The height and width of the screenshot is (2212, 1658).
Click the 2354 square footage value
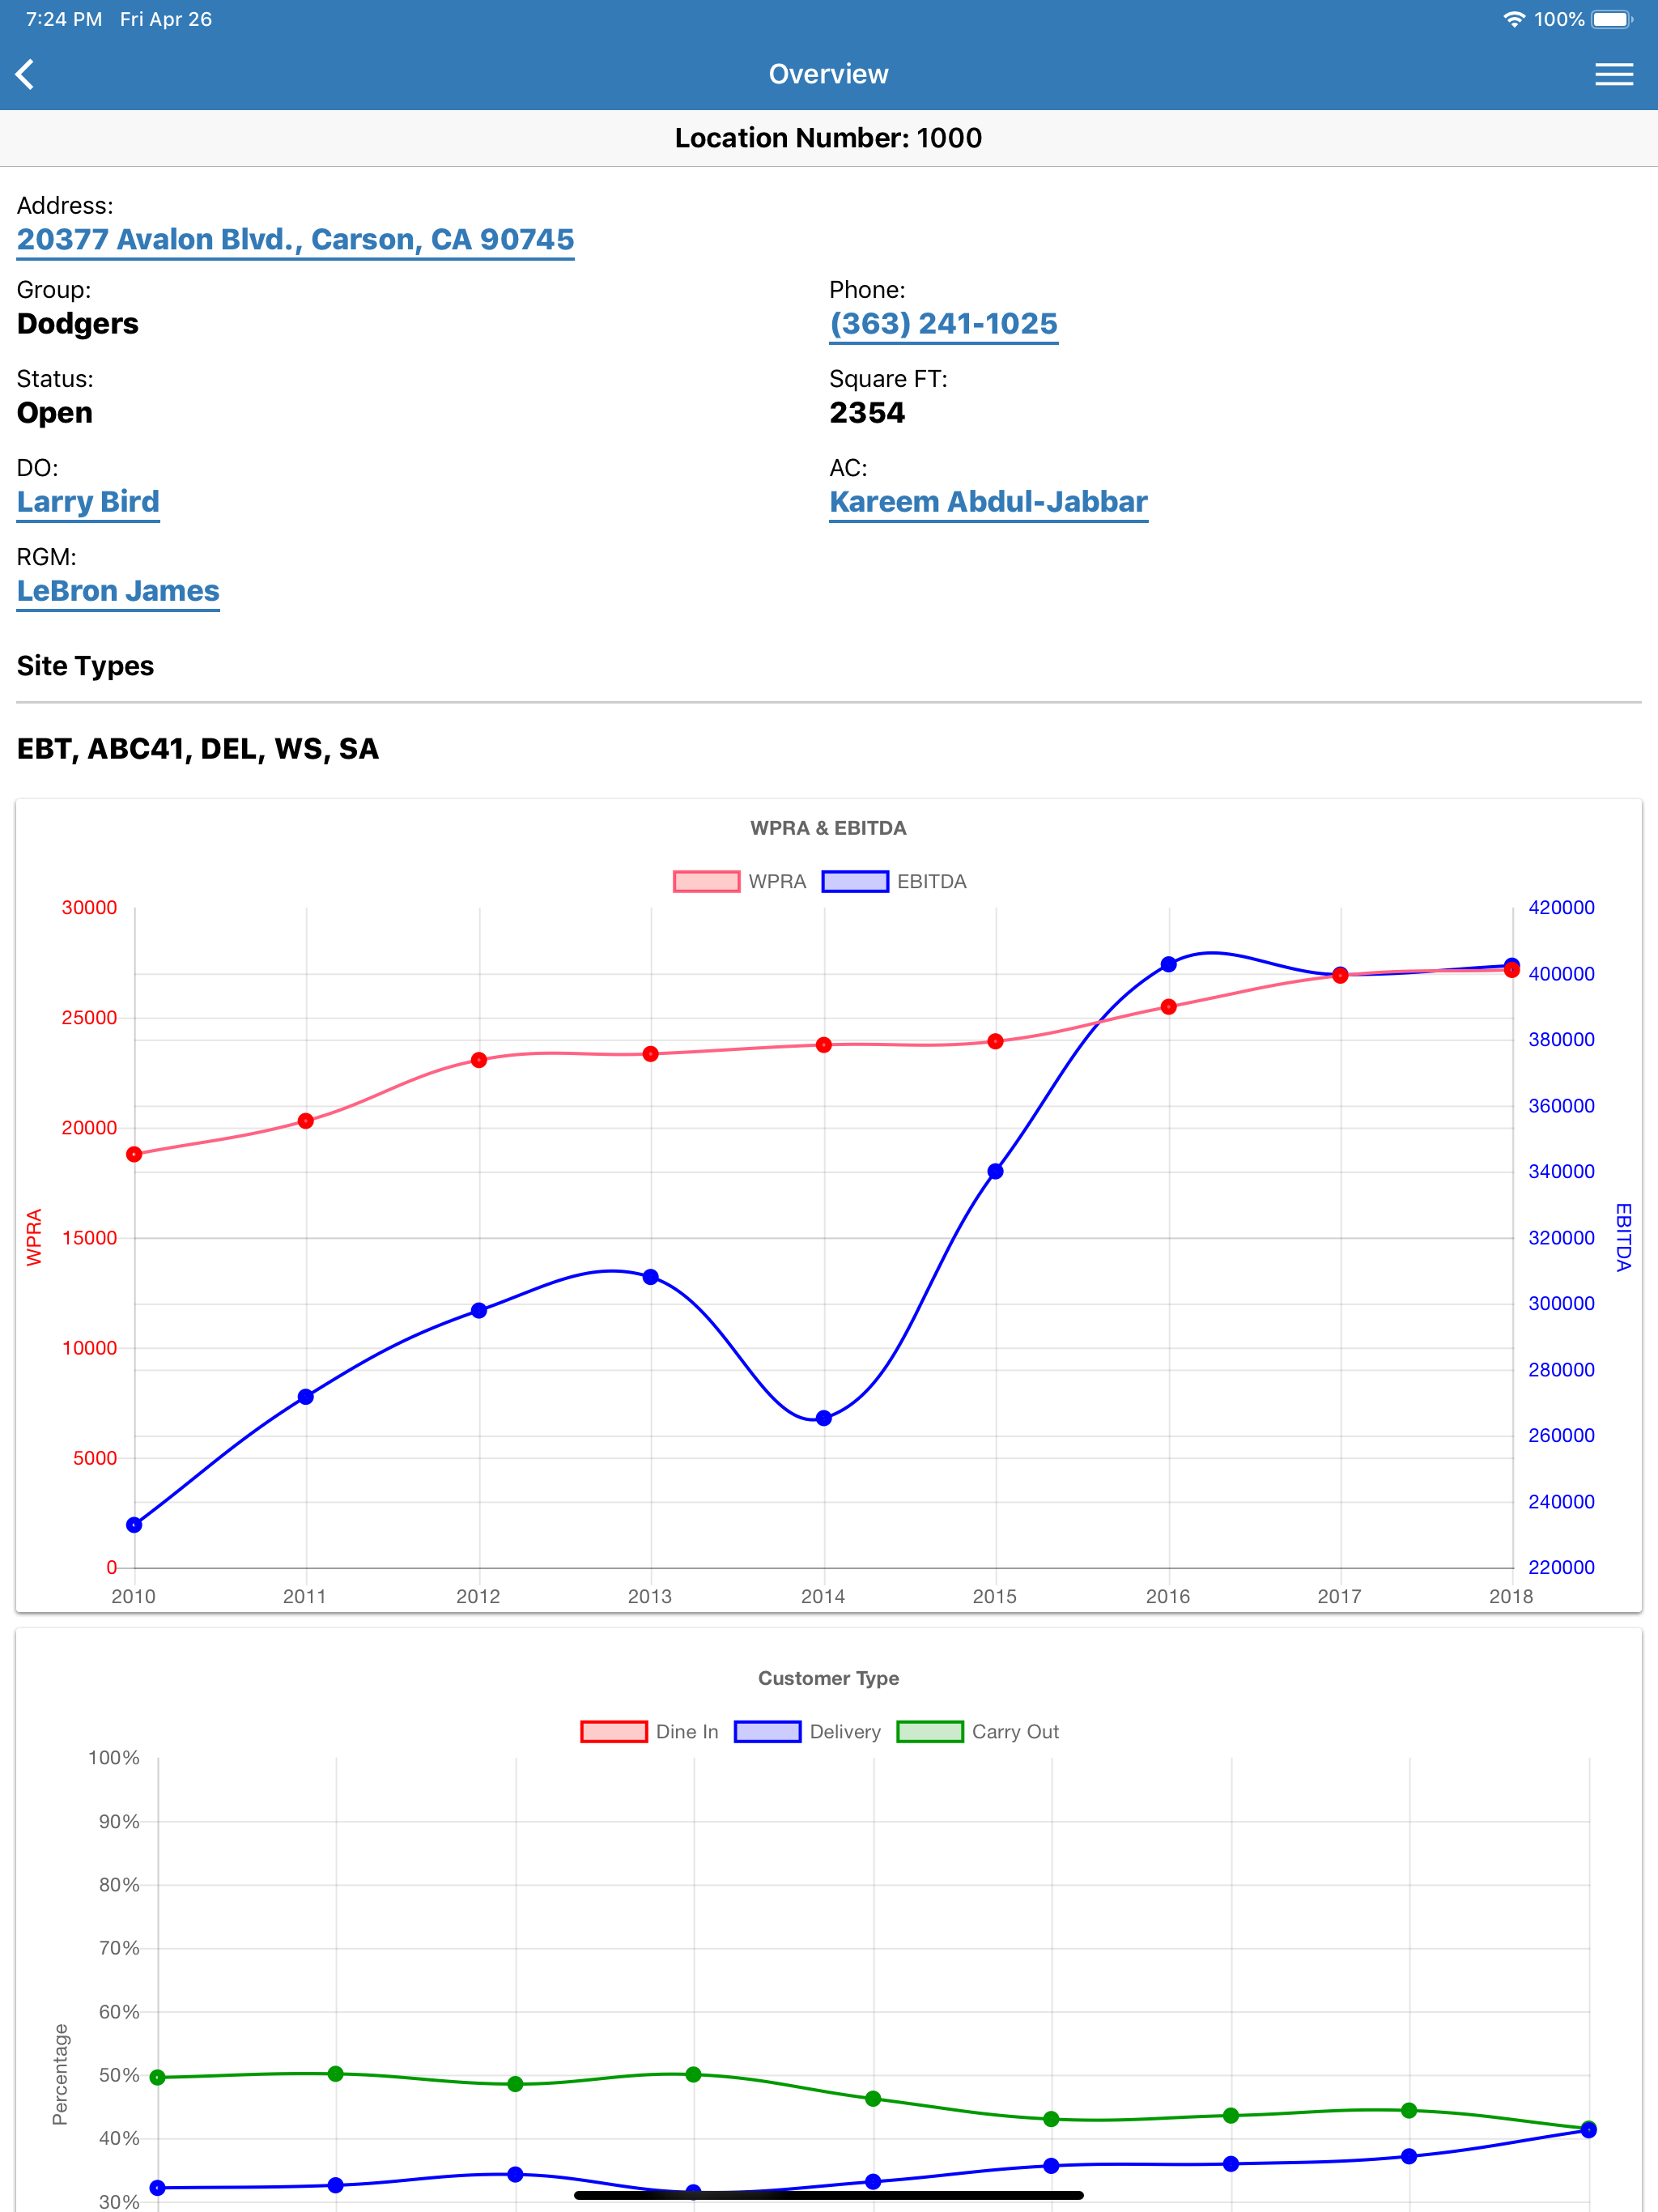(x=867, y=413)
